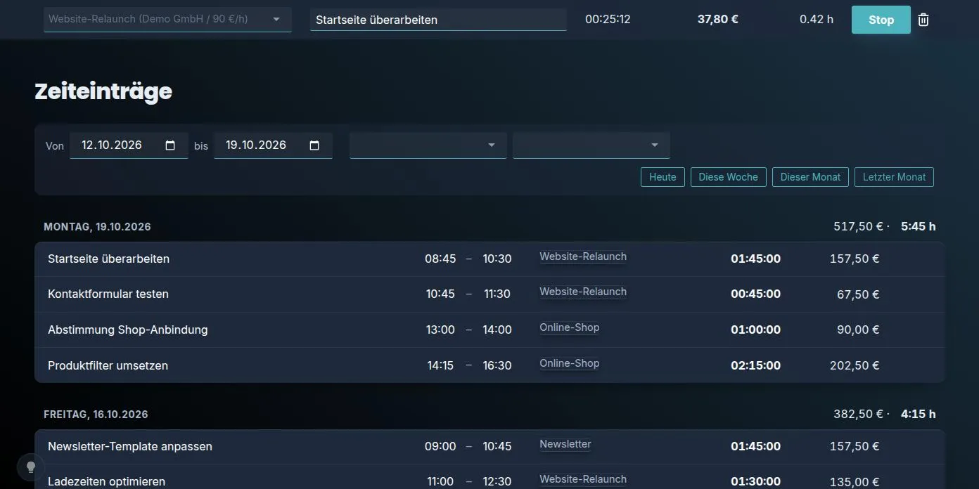Stop the running timer

coord(881,20)
